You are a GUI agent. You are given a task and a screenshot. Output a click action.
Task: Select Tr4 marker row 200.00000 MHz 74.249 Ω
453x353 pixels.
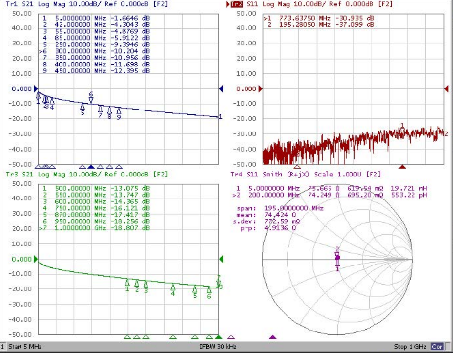(x=329, y=195)
